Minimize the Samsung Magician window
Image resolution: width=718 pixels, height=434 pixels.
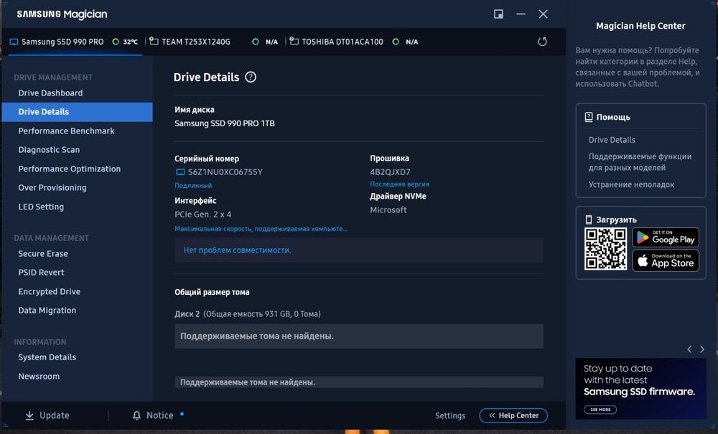[521, 14]
